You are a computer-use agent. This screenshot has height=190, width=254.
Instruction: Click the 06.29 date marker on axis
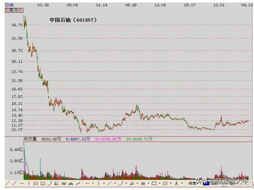pyautogui.click(x=131, y=5)
